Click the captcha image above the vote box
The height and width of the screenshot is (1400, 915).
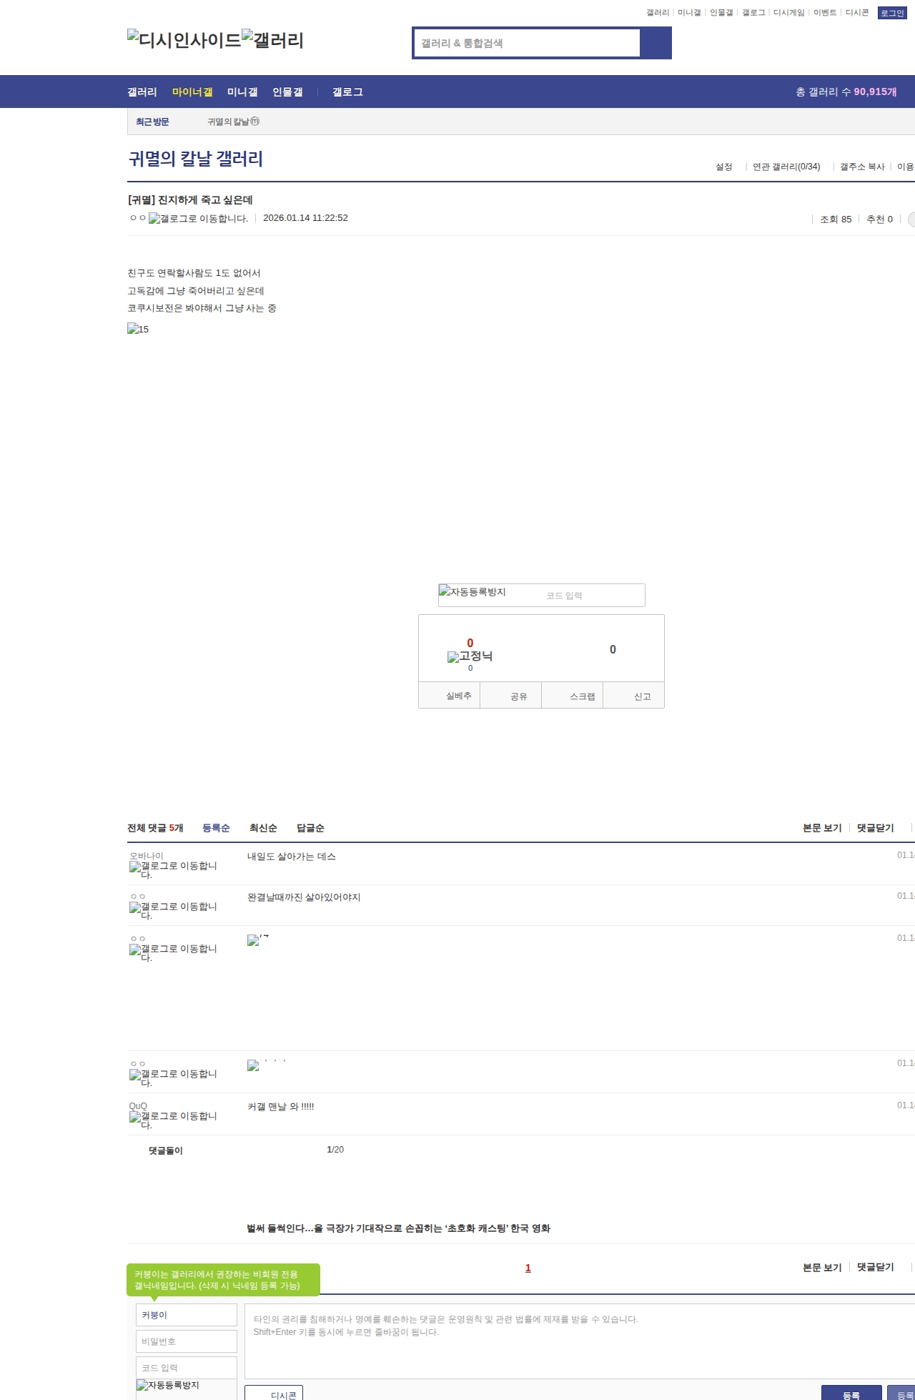pyautogui.click(x=473, y=592)
